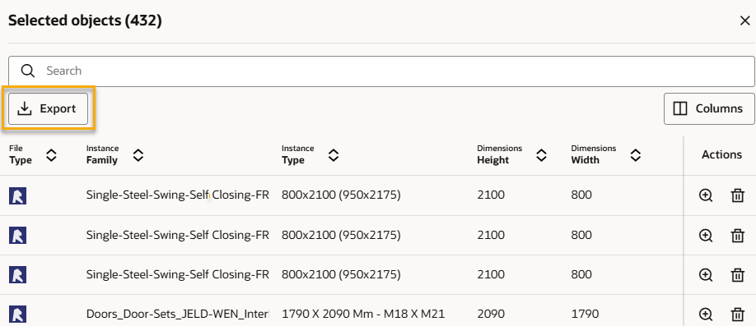Zoom to the second row's object
756x326 pixels.
pos(706,235)
